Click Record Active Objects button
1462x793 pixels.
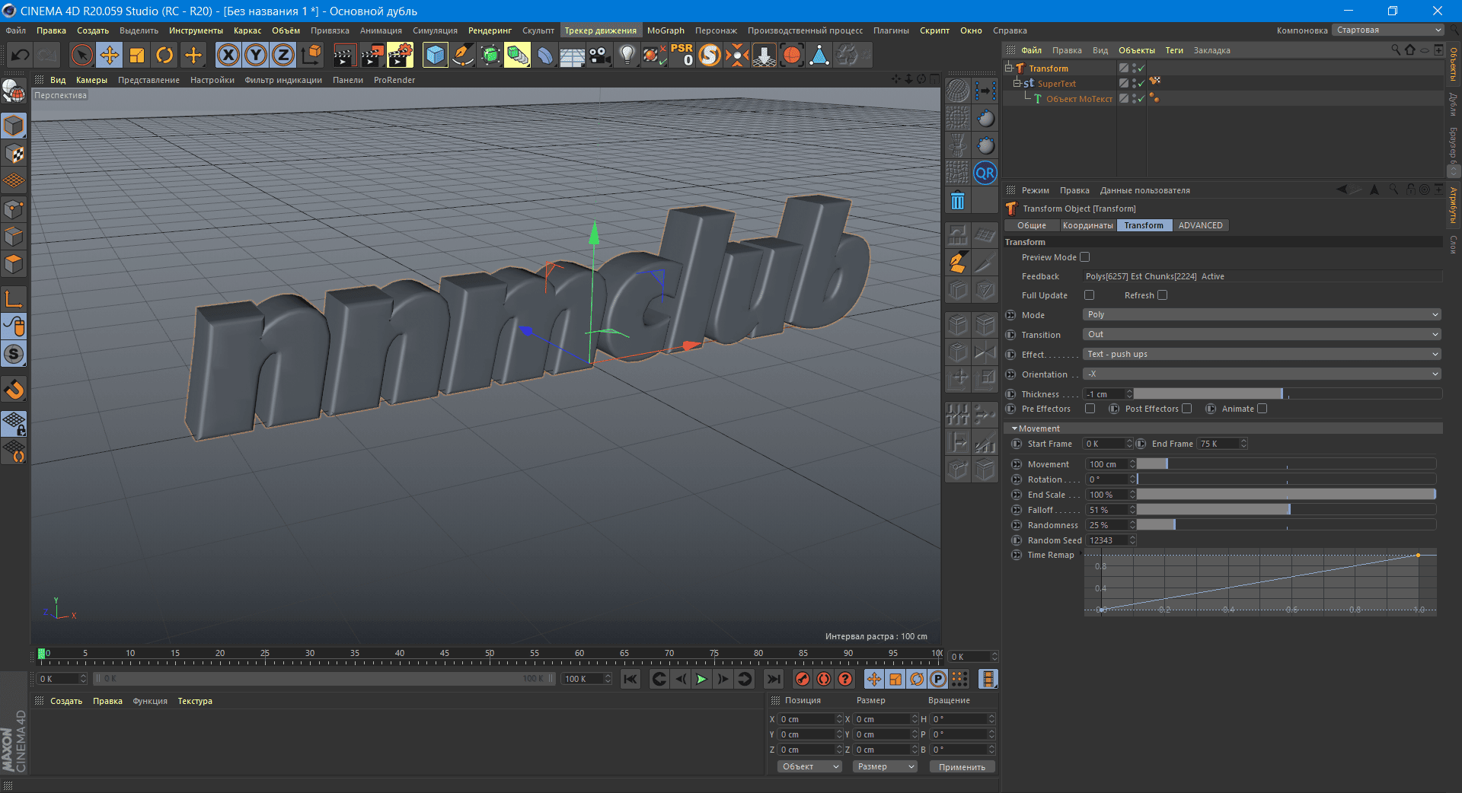[x=803, y=679]
